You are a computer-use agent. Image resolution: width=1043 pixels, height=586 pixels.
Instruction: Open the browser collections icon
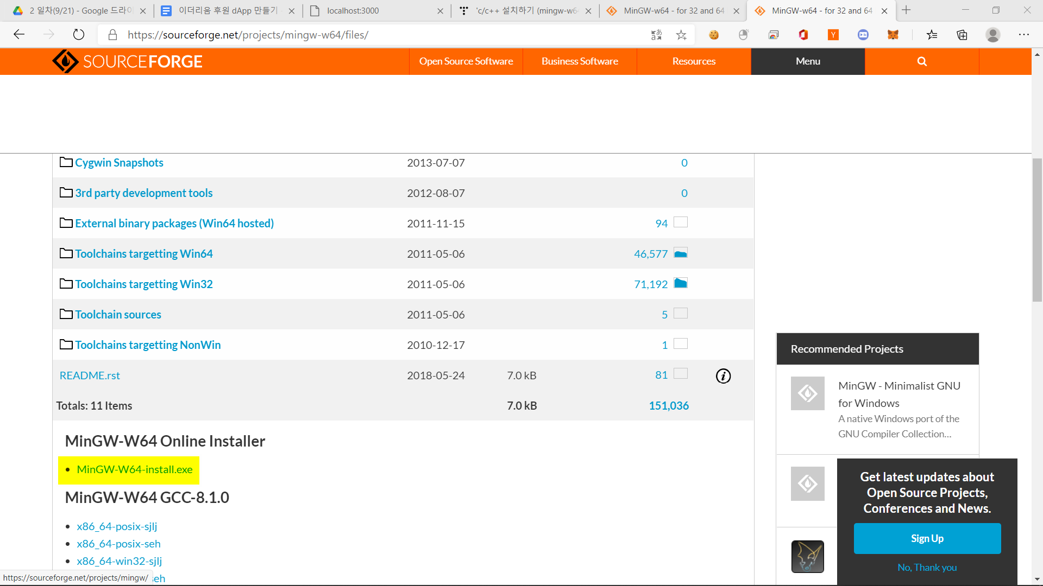(x=962, y=35)
